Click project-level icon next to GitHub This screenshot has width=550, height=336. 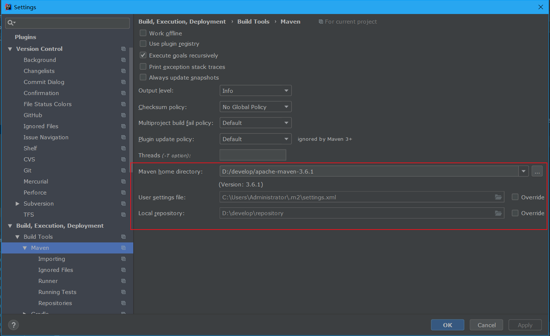123,115
